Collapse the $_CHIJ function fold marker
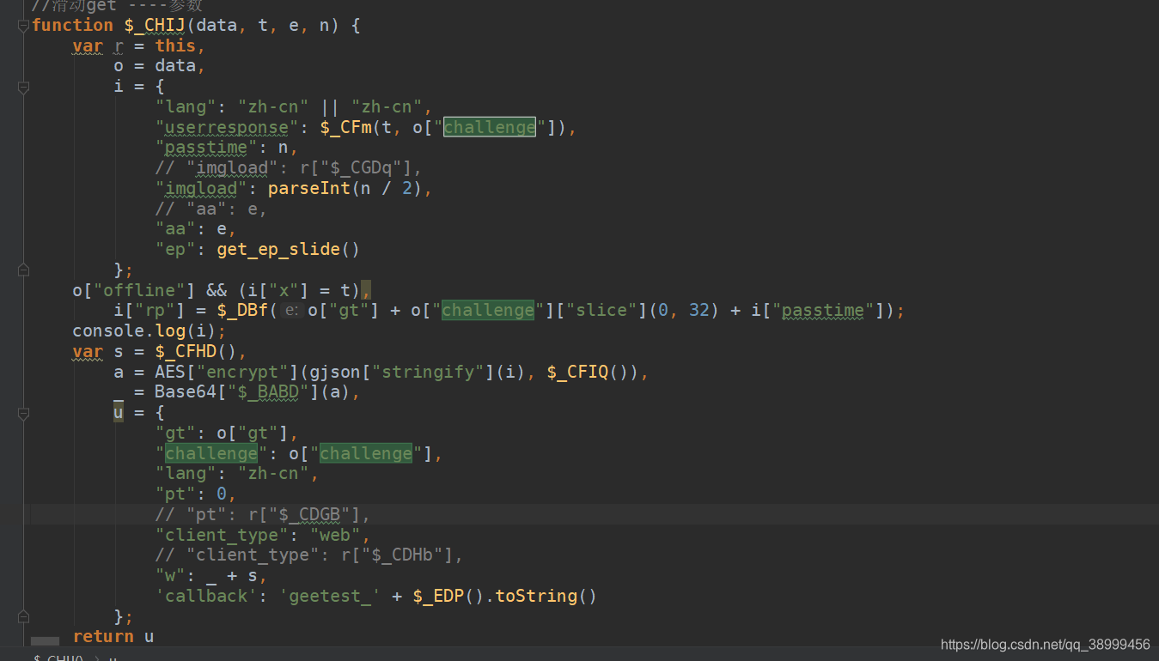 tap(23, 26)
